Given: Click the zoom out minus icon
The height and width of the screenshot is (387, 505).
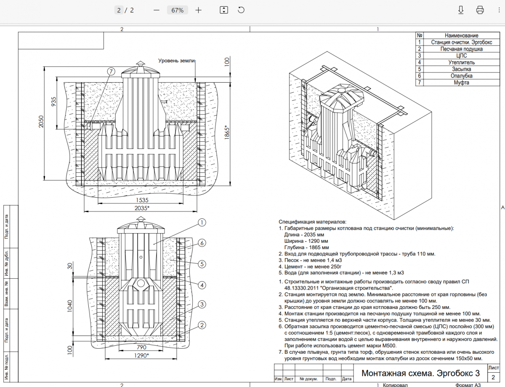Looking at the screenshot, I should [157, 10].
